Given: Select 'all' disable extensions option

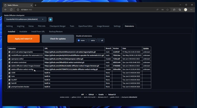Looking at the screenshot, I should (101, 40).
